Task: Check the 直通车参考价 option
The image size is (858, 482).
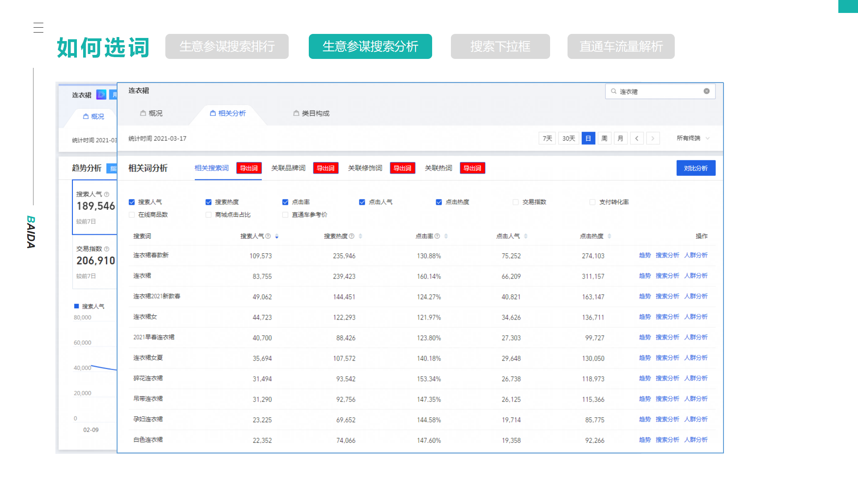Action: [285, 215]
